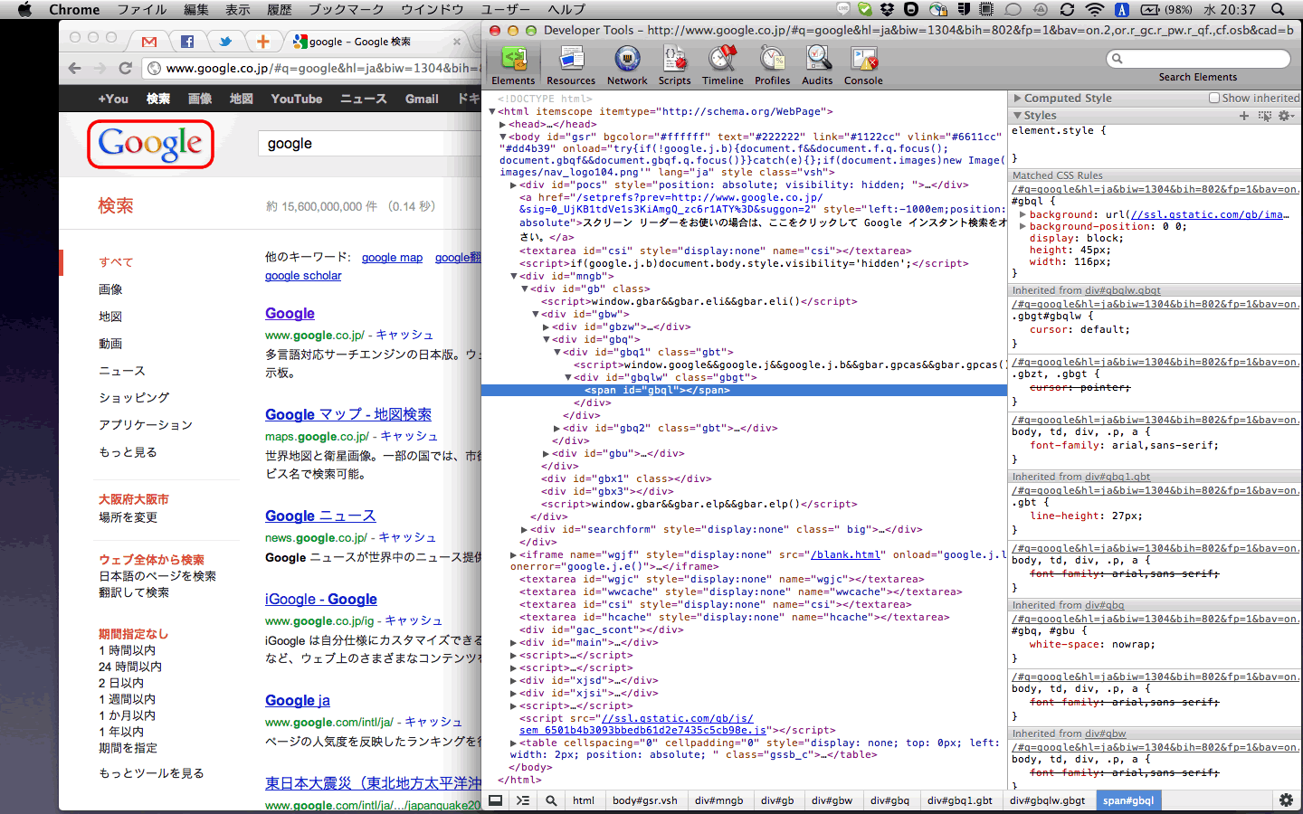
Task: Select the div#gbqlw.gbgt breadcrumb
Action: [1047, 800]
